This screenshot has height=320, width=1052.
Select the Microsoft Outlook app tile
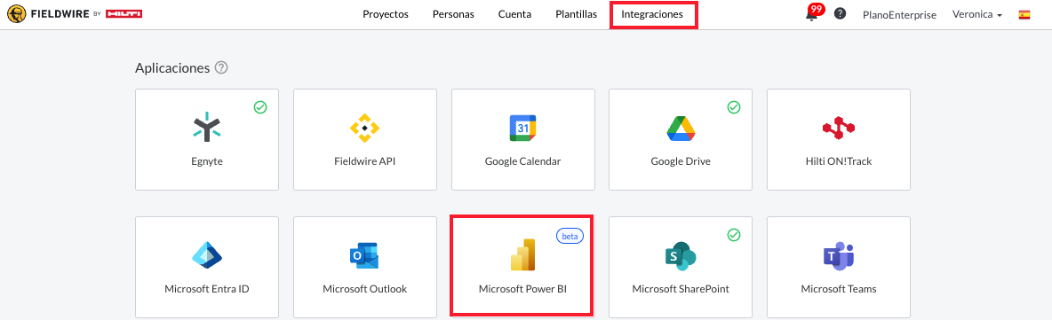pyautogui.click(x=365, y=267)
